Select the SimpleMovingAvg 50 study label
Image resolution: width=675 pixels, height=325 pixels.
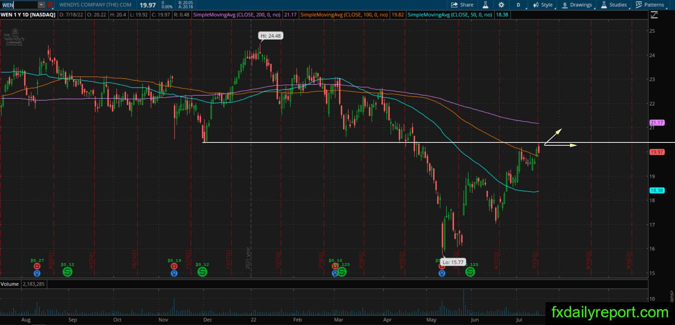coord(450,15)
